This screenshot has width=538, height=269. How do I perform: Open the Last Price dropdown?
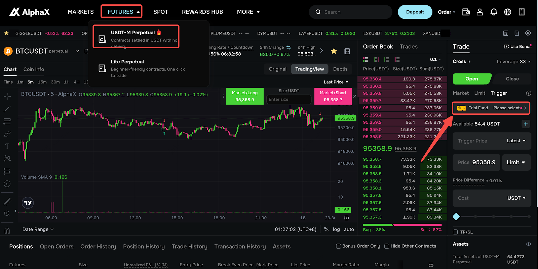point(336,82)
